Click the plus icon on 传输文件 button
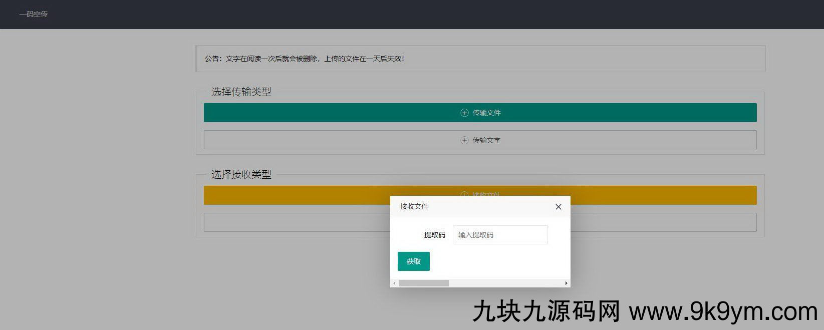This screenshot has height=330, width=824. [464, 113]
